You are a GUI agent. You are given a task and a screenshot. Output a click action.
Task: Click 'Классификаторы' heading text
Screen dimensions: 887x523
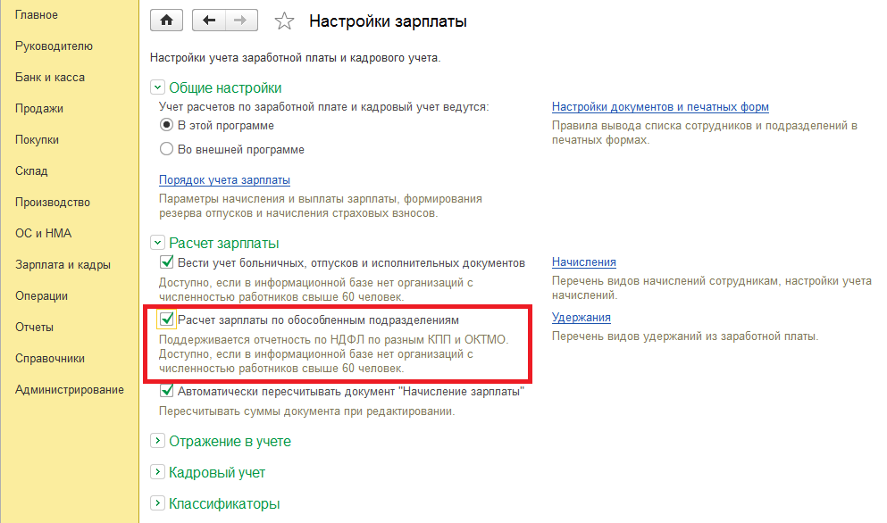[224, 503]
